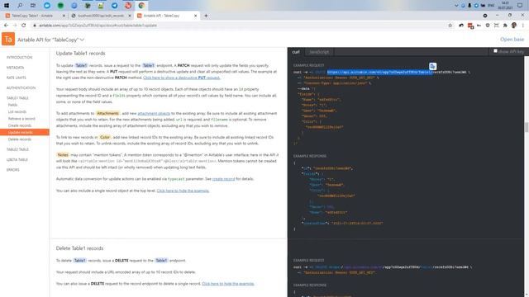Go to Retrieve a record in sidebar

[21, 119]
